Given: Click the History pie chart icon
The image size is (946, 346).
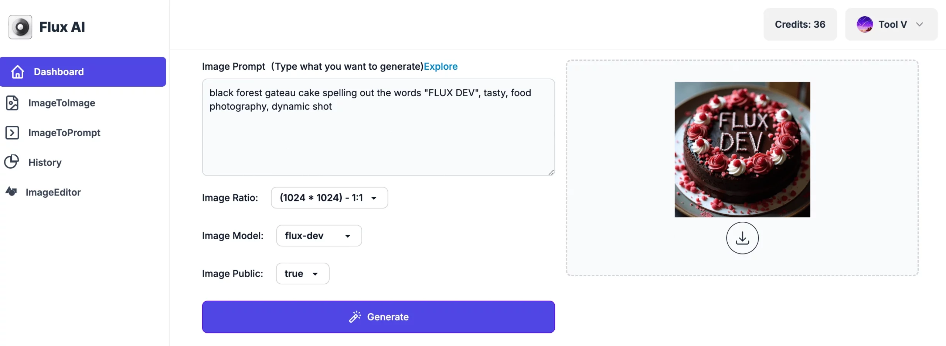Looking at the screenshot, I should 11,162.
